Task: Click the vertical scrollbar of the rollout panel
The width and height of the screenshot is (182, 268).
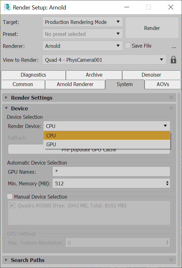Action: [x=179, y=179]
